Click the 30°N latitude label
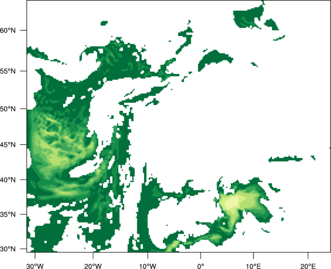The image size is (331, 269). [8, 249]
